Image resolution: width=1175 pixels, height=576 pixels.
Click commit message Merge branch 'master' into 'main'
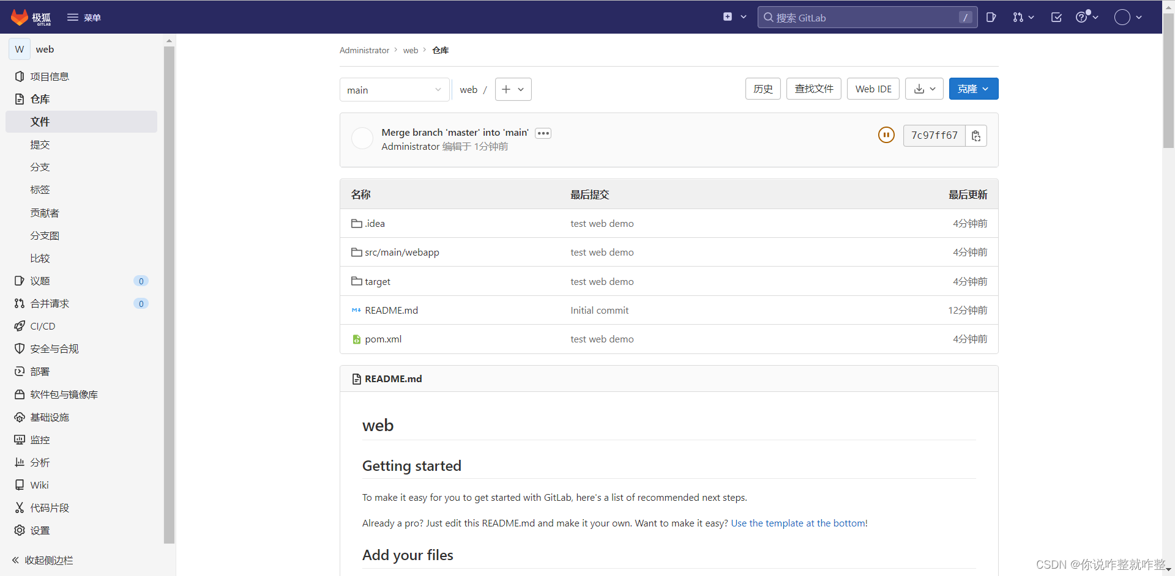[x=455, y=132]
